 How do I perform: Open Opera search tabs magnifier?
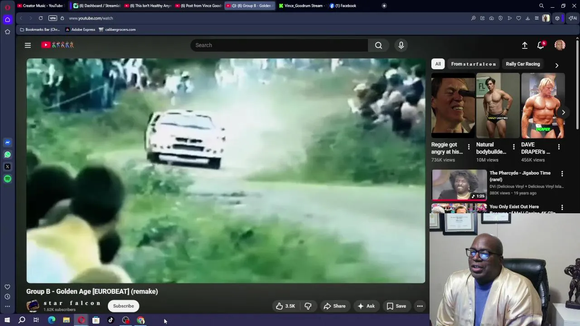[541, 6]
